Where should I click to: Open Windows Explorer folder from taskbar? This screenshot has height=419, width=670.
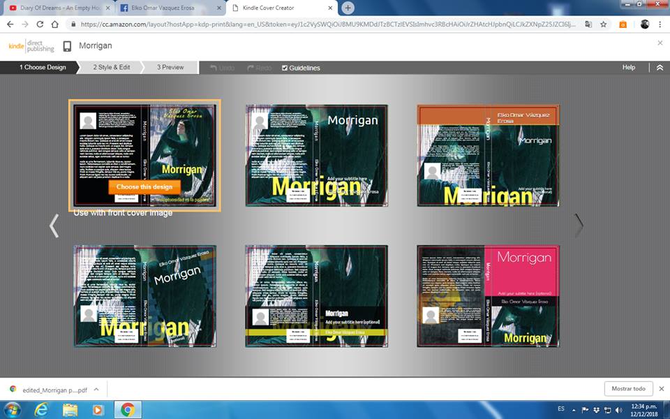pyautogui.click(x=69, y=409)
